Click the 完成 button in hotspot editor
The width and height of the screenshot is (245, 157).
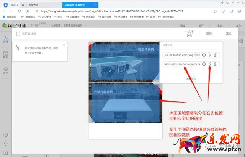click(229, 34)
